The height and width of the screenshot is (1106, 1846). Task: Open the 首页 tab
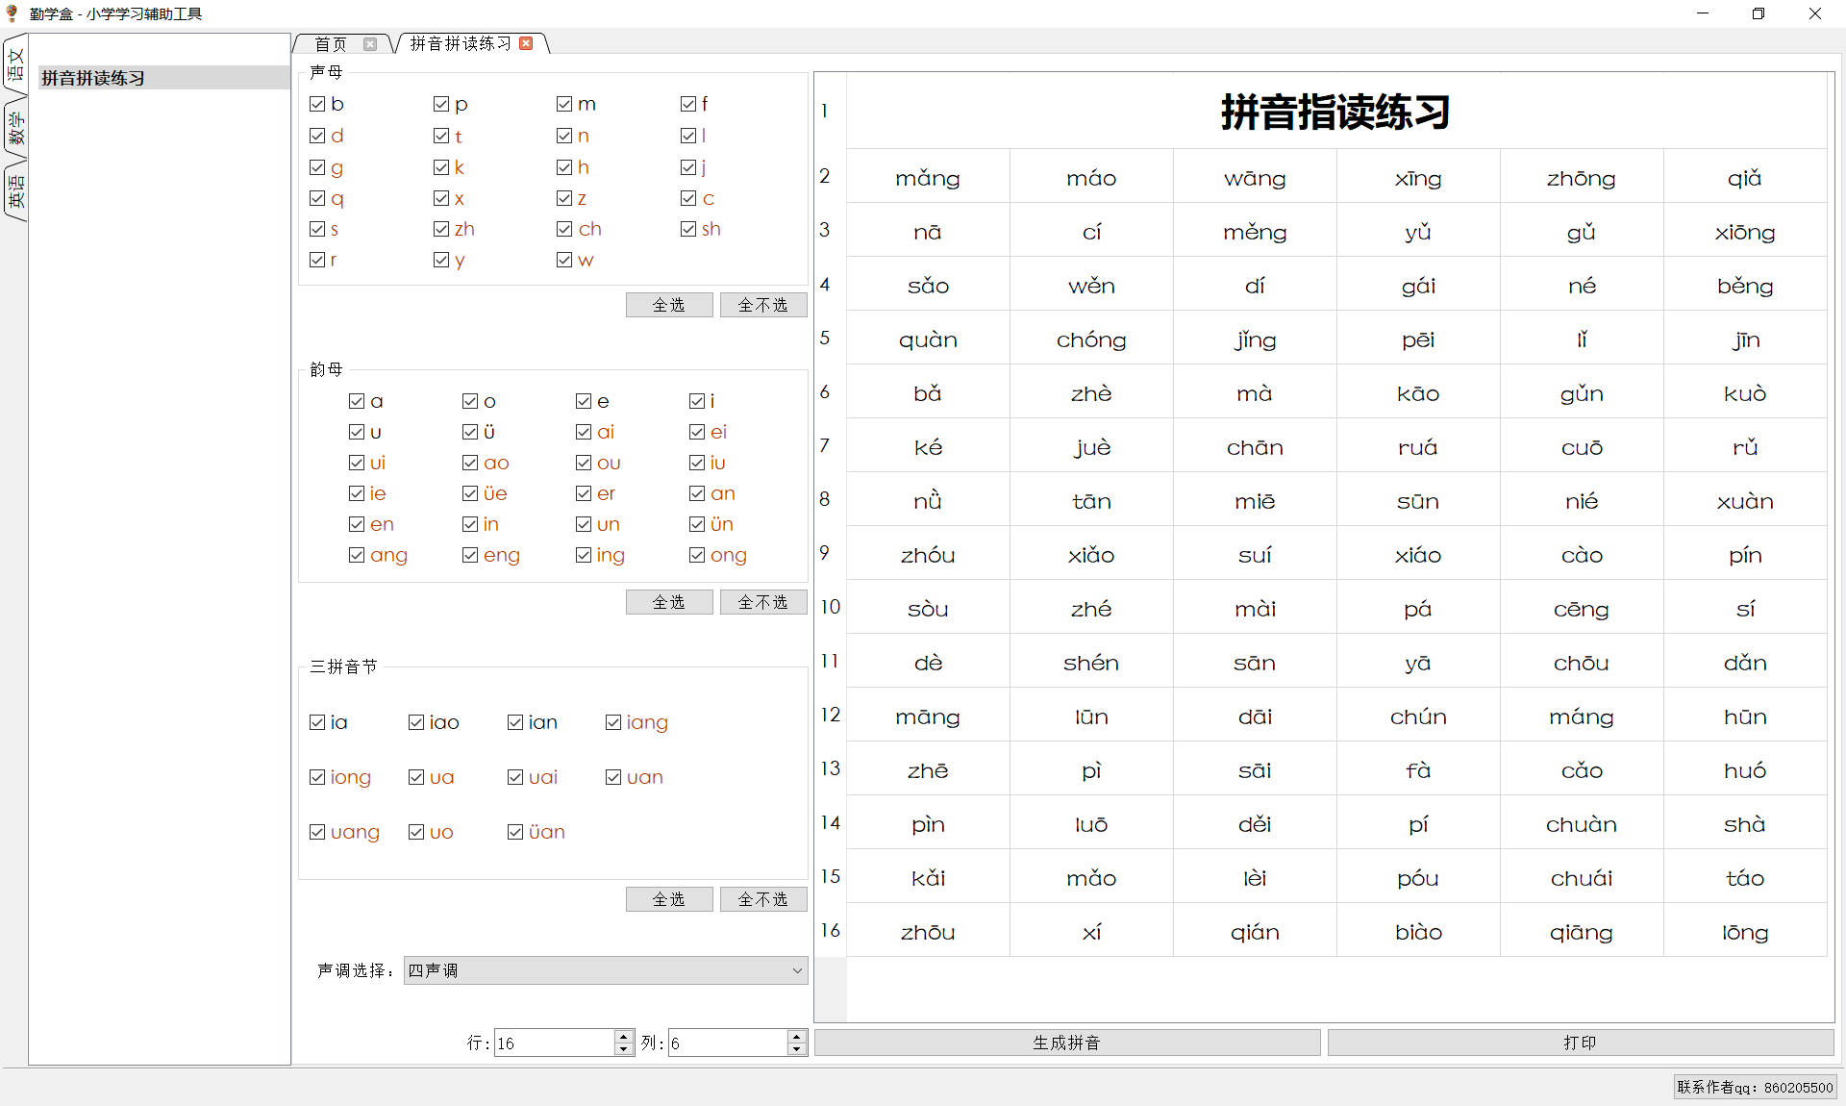(x=332, y=44)
